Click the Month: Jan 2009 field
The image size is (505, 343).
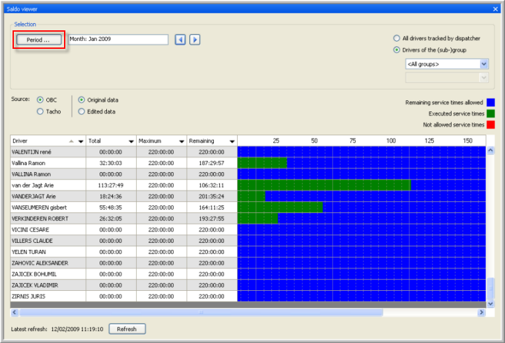(x=119, y=40)
